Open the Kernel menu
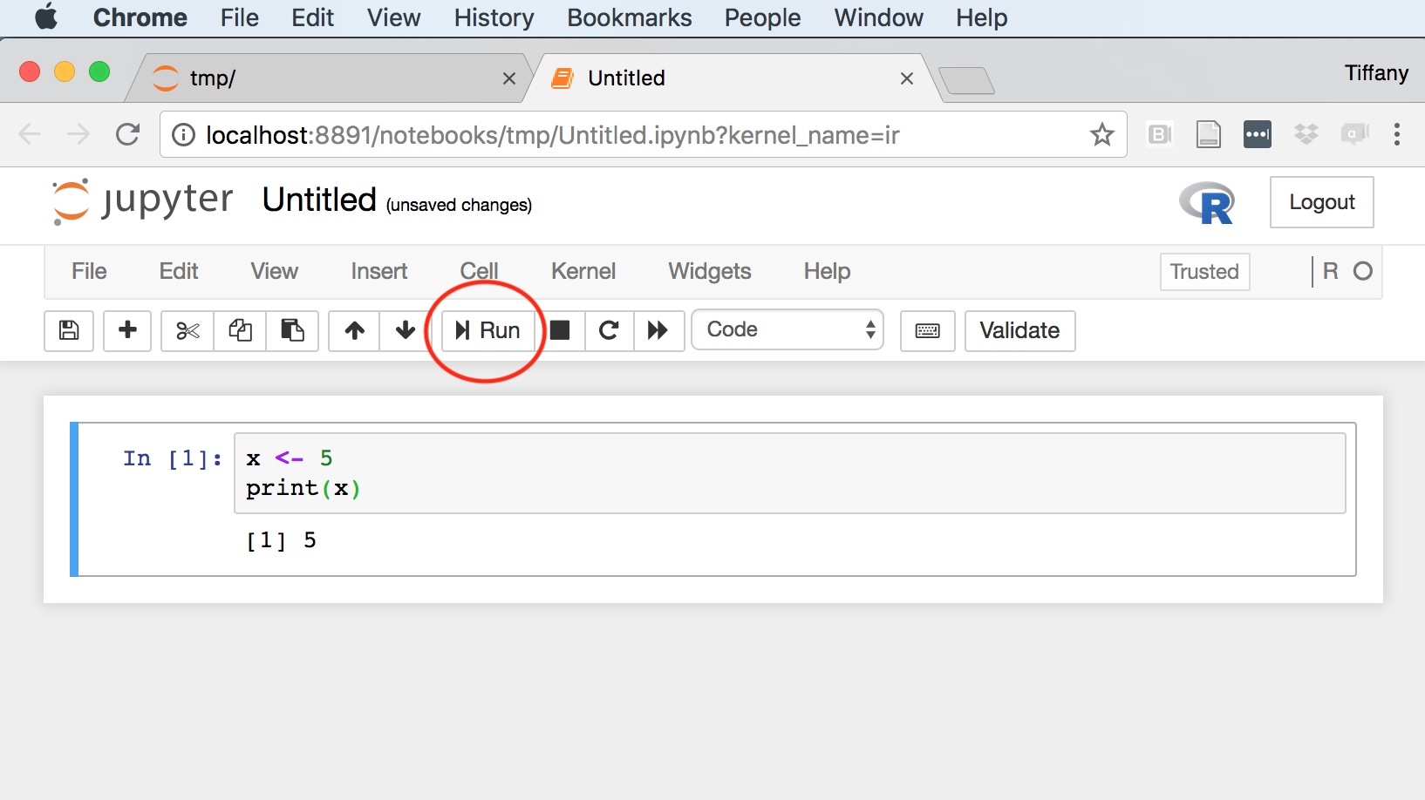Image resolution: width=1425 pixels, height=800 pixels. tap(583, 272)
